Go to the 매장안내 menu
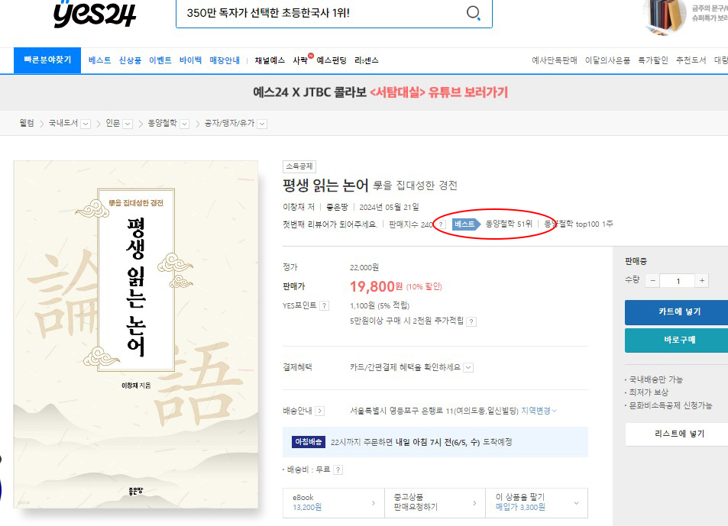Image resolution: width=728 pixels, height=526 pixels. point(225,60)
